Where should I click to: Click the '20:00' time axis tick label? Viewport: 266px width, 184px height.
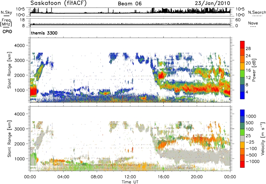pyautogui.click(x=197, y=177)
